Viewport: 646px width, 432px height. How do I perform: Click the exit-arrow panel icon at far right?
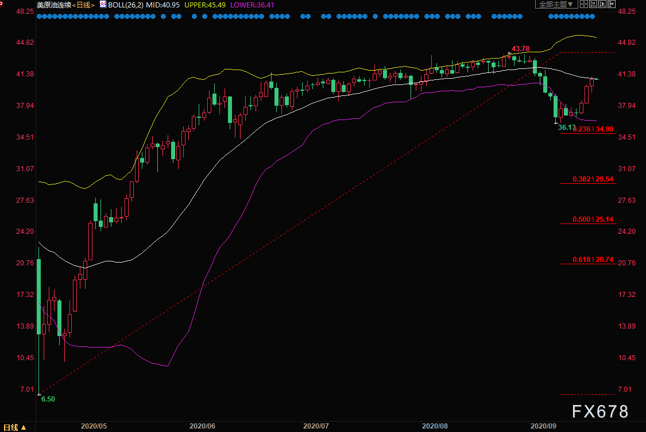click(612, 4)
